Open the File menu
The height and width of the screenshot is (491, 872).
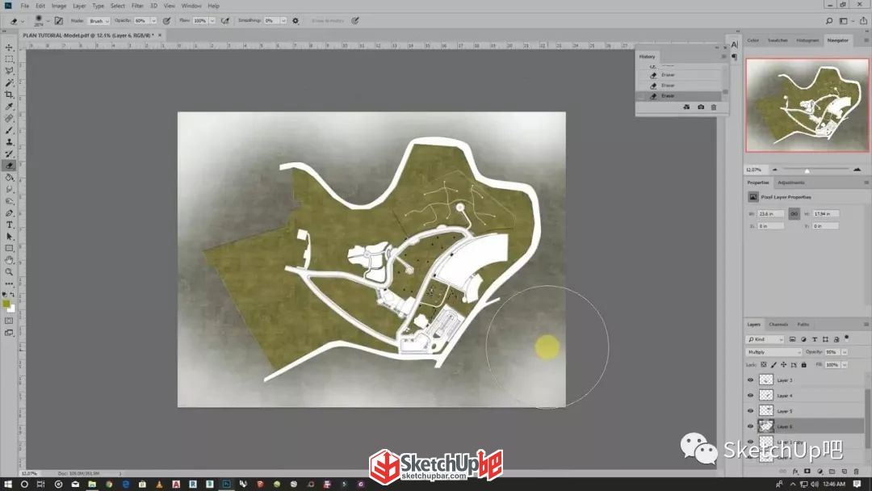coord(24,6)
